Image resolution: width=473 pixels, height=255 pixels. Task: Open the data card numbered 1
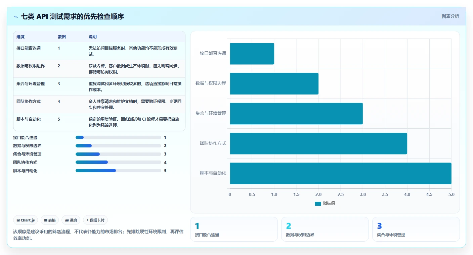tap(234, 229)
